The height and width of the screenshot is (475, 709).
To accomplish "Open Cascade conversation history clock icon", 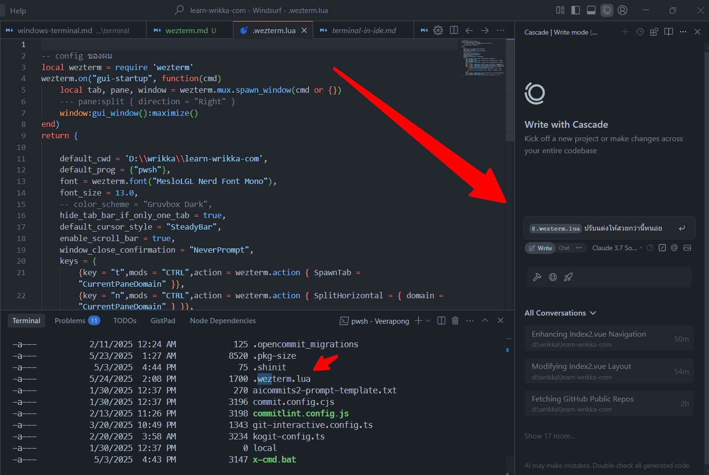I will click(x=640, y=32).
